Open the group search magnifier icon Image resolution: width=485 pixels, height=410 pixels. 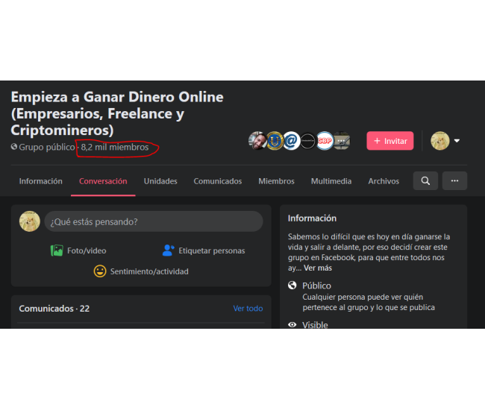tap(425, 180)
